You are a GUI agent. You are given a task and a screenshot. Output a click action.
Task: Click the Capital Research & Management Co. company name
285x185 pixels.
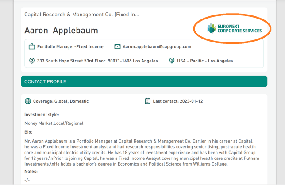(x=82, y=15)
